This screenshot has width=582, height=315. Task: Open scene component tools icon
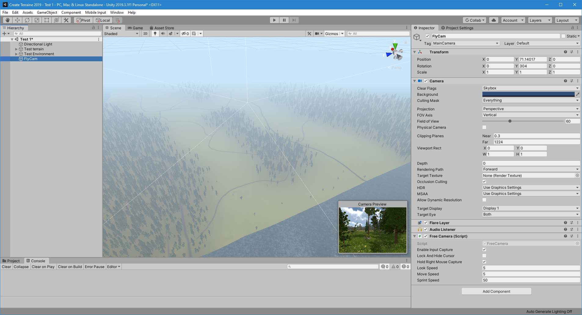pyautogui.click(x=309, y=34)
